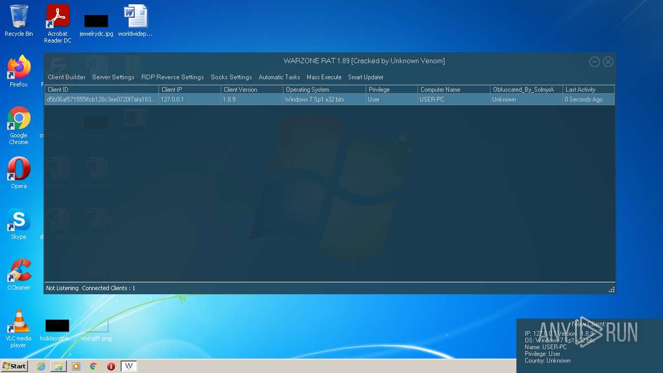This screenshot has height=373, width=663.
Task: Open Windows Media Player taskbar icon
Action: click(76, 366)
